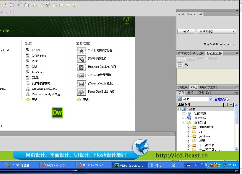Switch to the 绑定 tab
The image size is (242, 174).
[193, 87]
